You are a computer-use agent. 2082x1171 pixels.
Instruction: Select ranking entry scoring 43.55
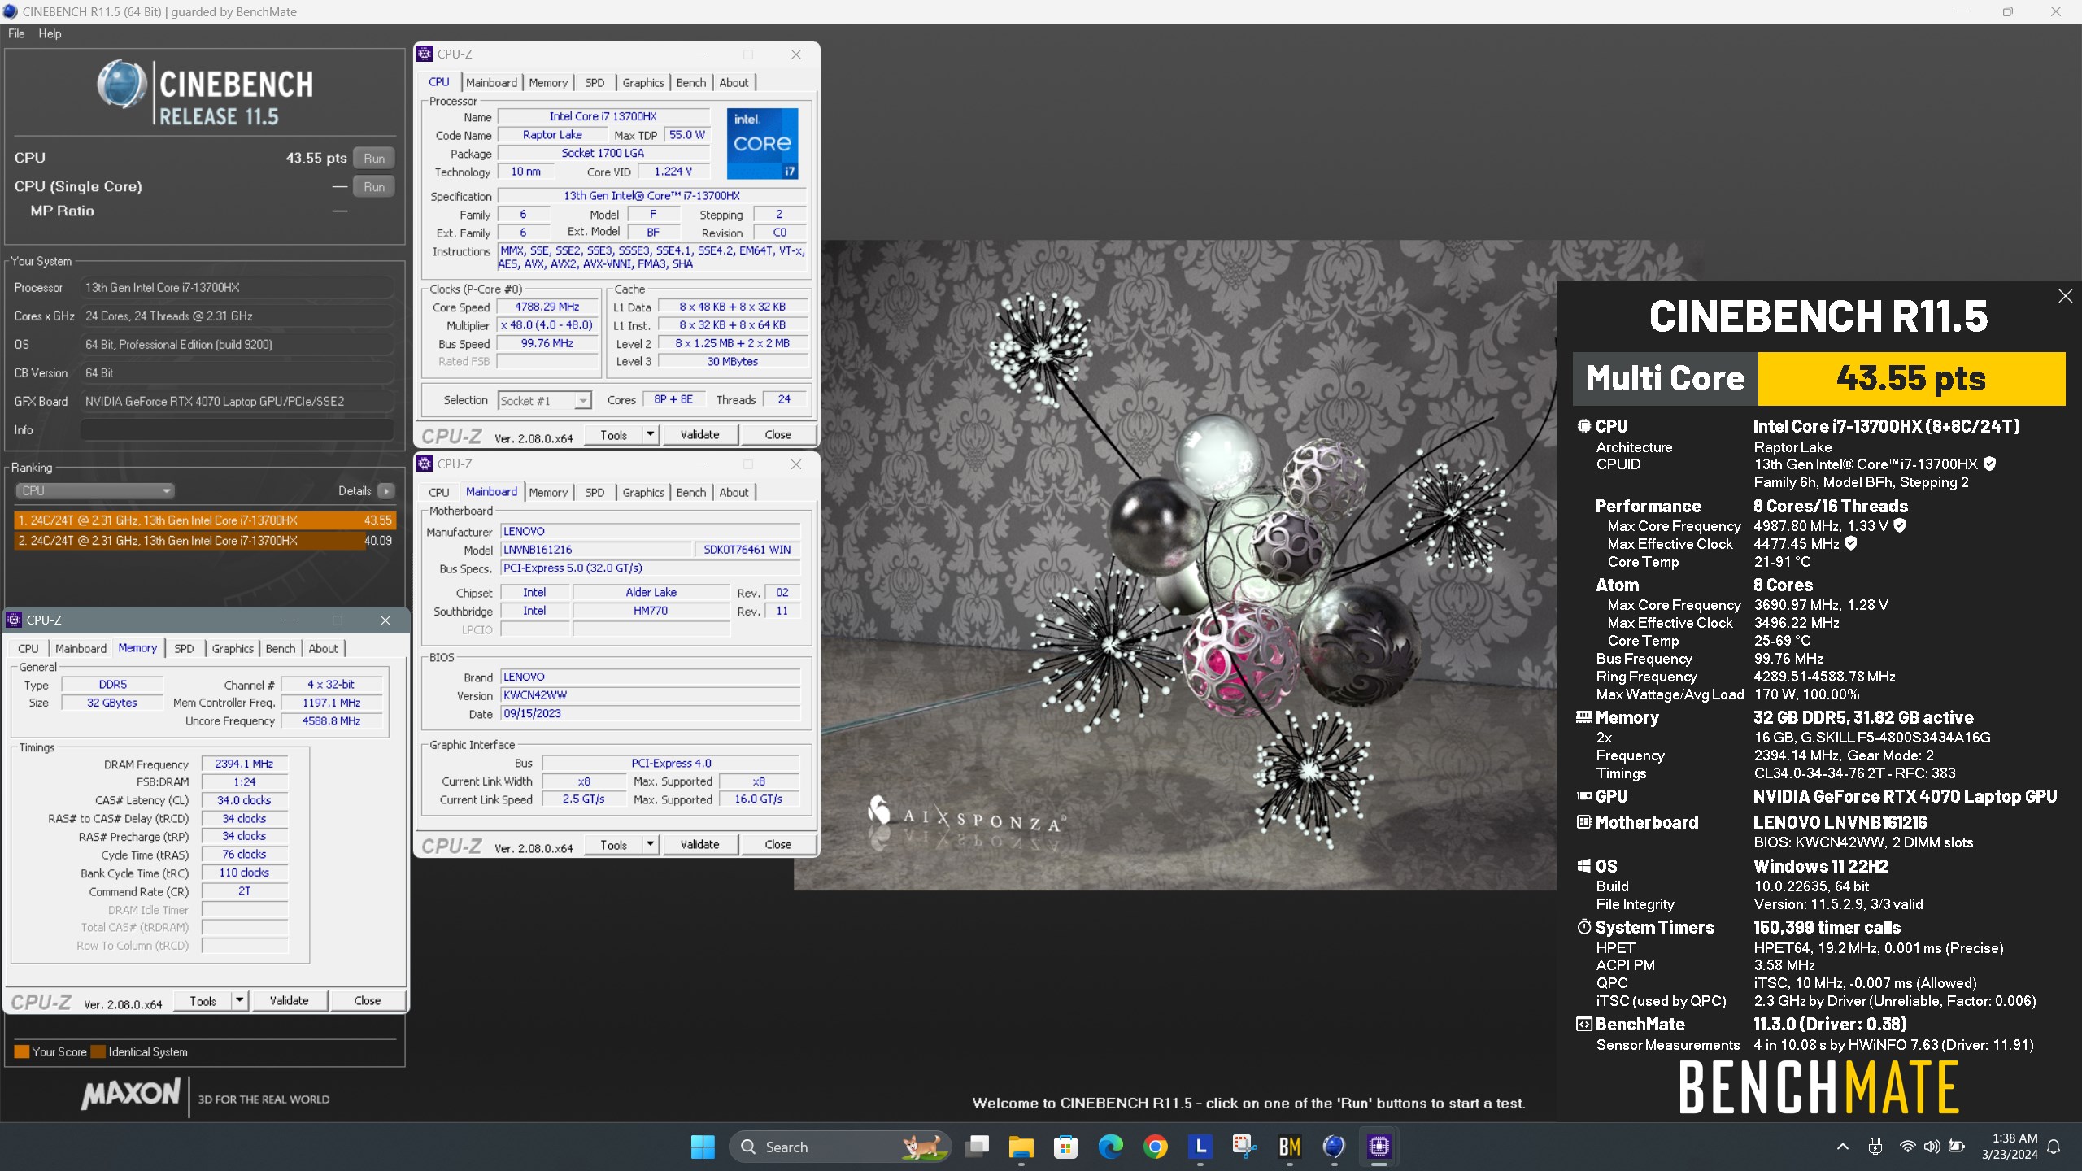205,520
